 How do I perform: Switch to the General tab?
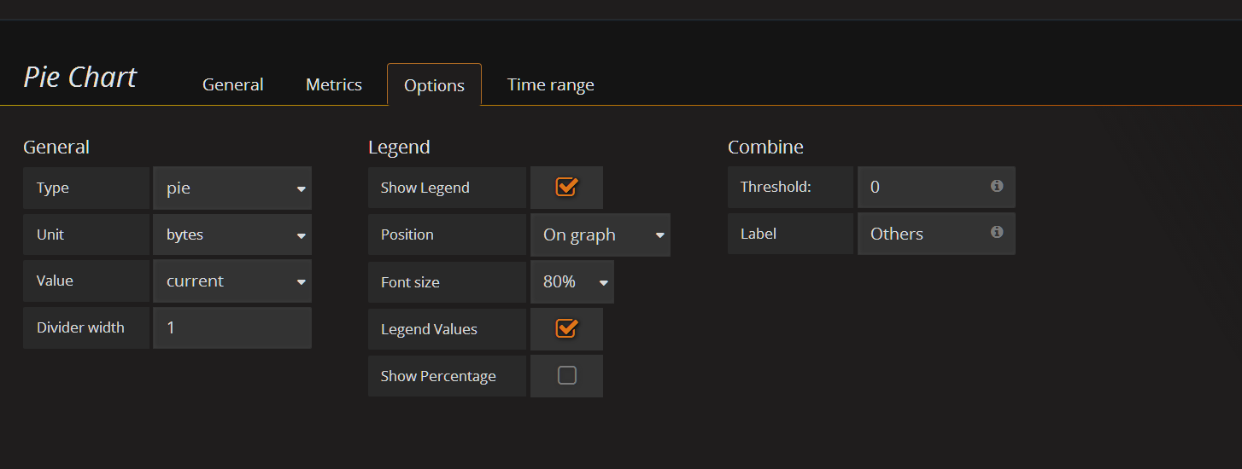pyautogui.click(x=232, y=85)
